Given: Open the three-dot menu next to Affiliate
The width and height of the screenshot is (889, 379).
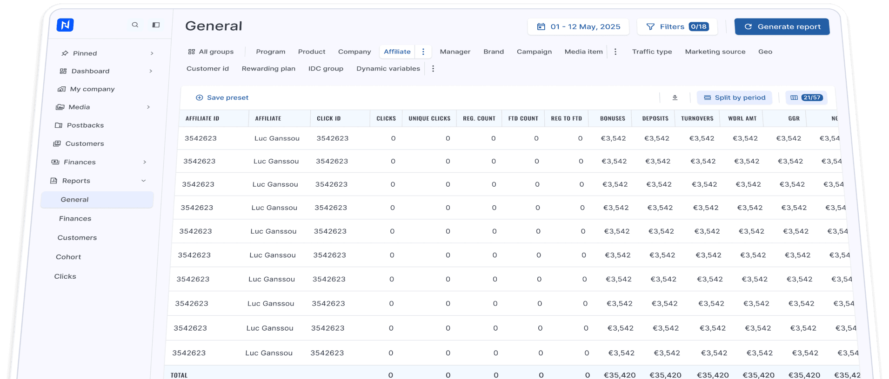Looking at the screenshot, I should point(423,52).
